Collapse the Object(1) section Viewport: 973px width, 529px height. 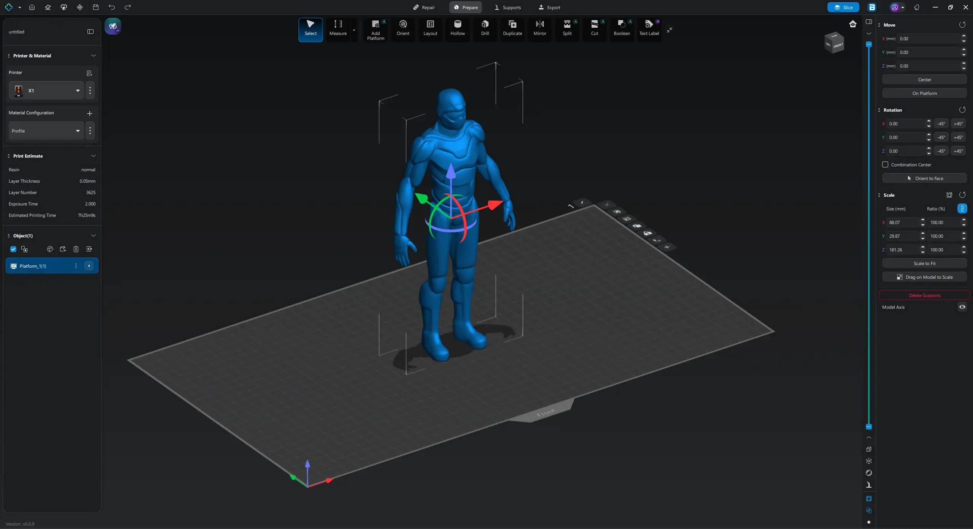coord(93,235)
